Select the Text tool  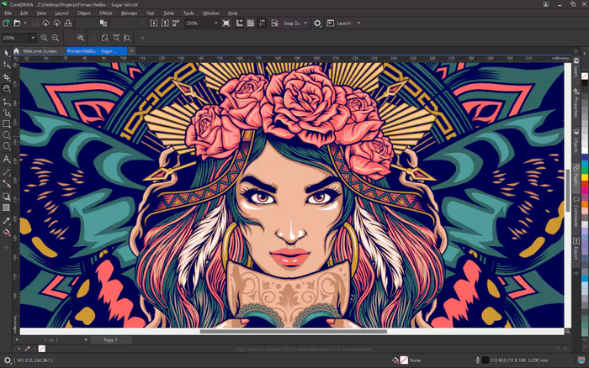7,159
